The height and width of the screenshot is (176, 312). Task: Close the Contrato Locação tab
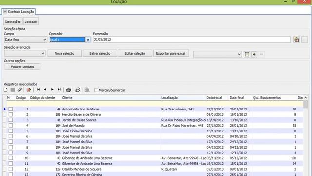pos(5,12)
